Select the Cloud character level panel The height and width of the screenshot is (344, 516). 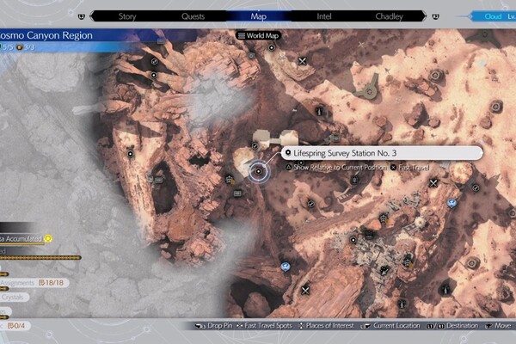(494, 16)
